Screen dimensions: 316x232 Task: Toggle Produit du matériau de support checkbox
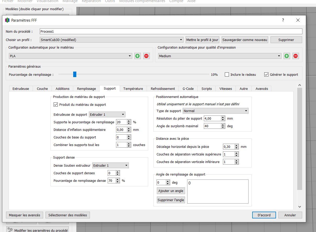55,105
